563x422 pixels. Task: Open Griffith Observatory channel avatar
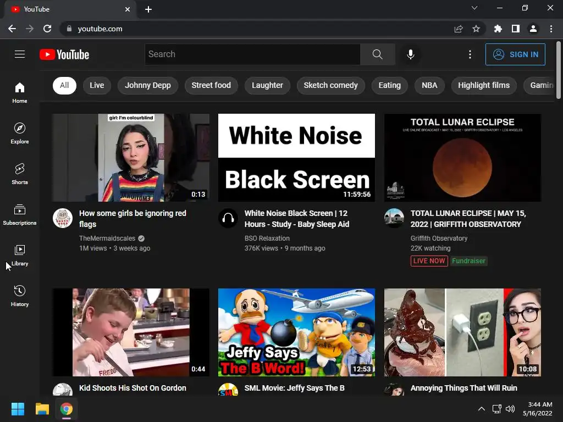pos(394,218)
